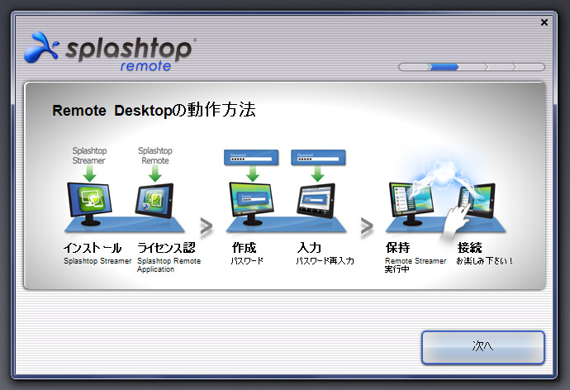Screen dimensions: 570x390
Task: Click the password box above the tablet
Action: [x=318, y=157]
